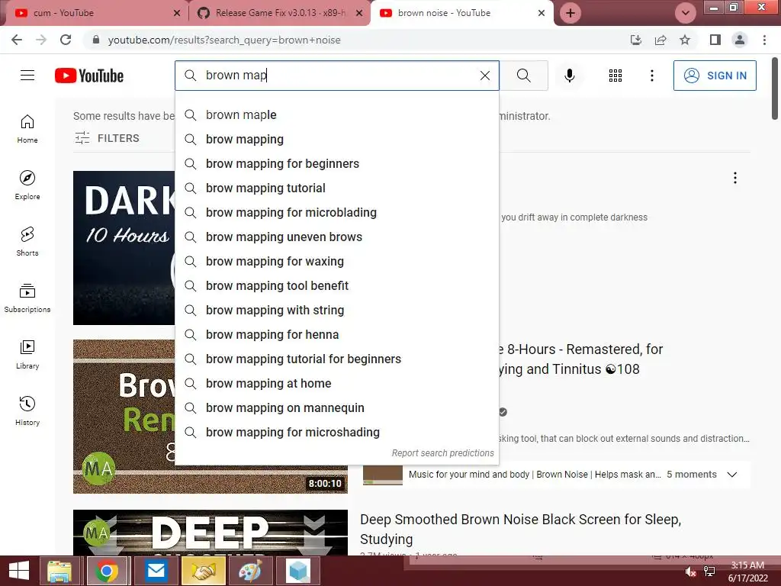781x586 pixels.
Task: Open YouTube settings three-dot menu
Action: [651, 76]
